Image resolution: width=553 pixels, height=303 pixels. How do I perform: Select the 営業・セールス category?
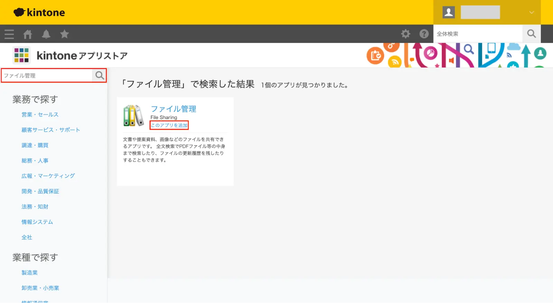tap(40, 115)
